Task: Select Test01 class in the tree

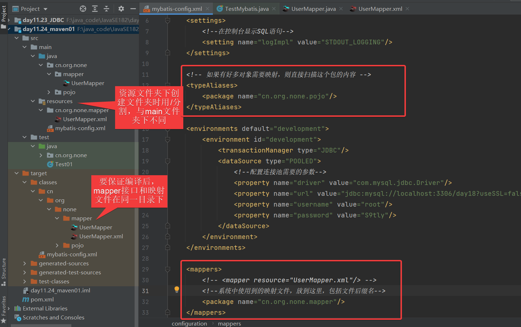Action: pos(64,164)
